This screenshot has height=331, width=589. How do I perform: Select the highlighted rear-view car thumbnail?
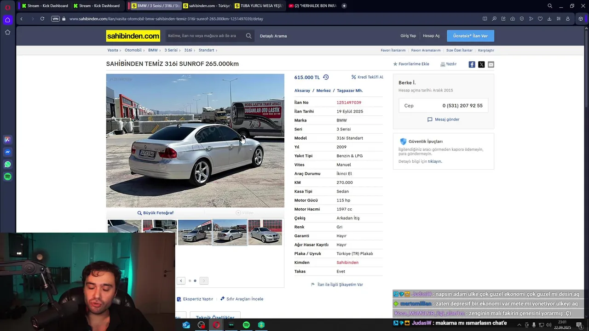point(230,232)
